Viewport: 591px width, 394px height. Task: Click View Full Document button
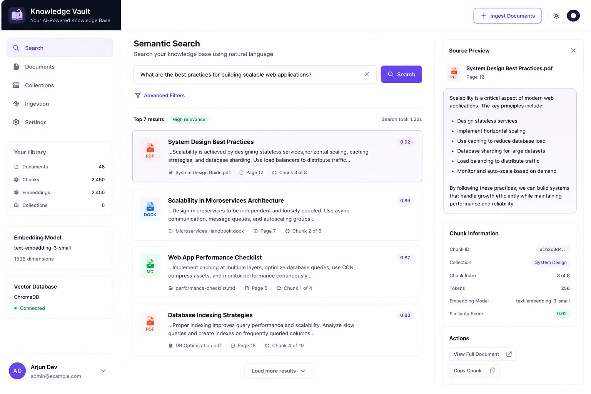click(482, 354)
